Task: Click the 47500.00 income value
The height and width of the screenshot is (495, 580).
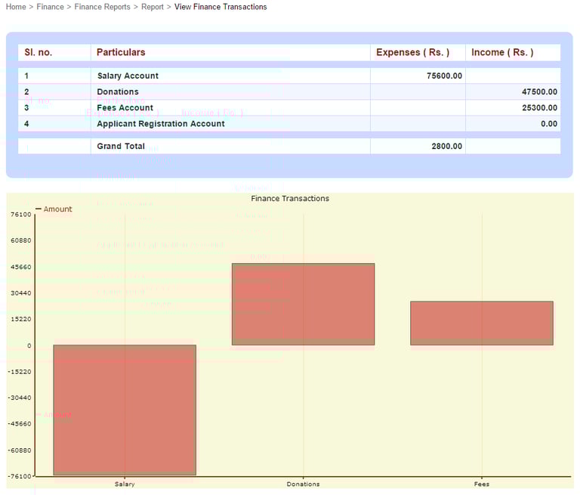Action: click(540, 91)
